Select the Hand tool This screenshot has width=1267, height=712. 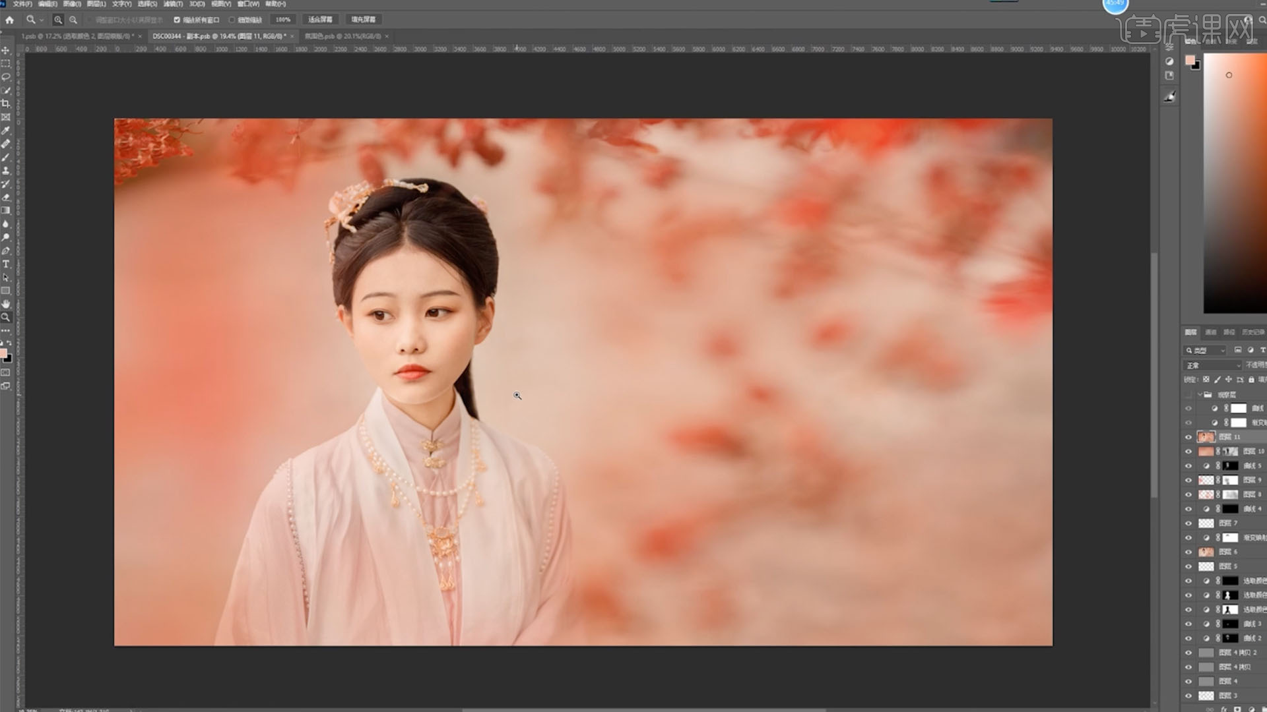(x=6, y=304)
